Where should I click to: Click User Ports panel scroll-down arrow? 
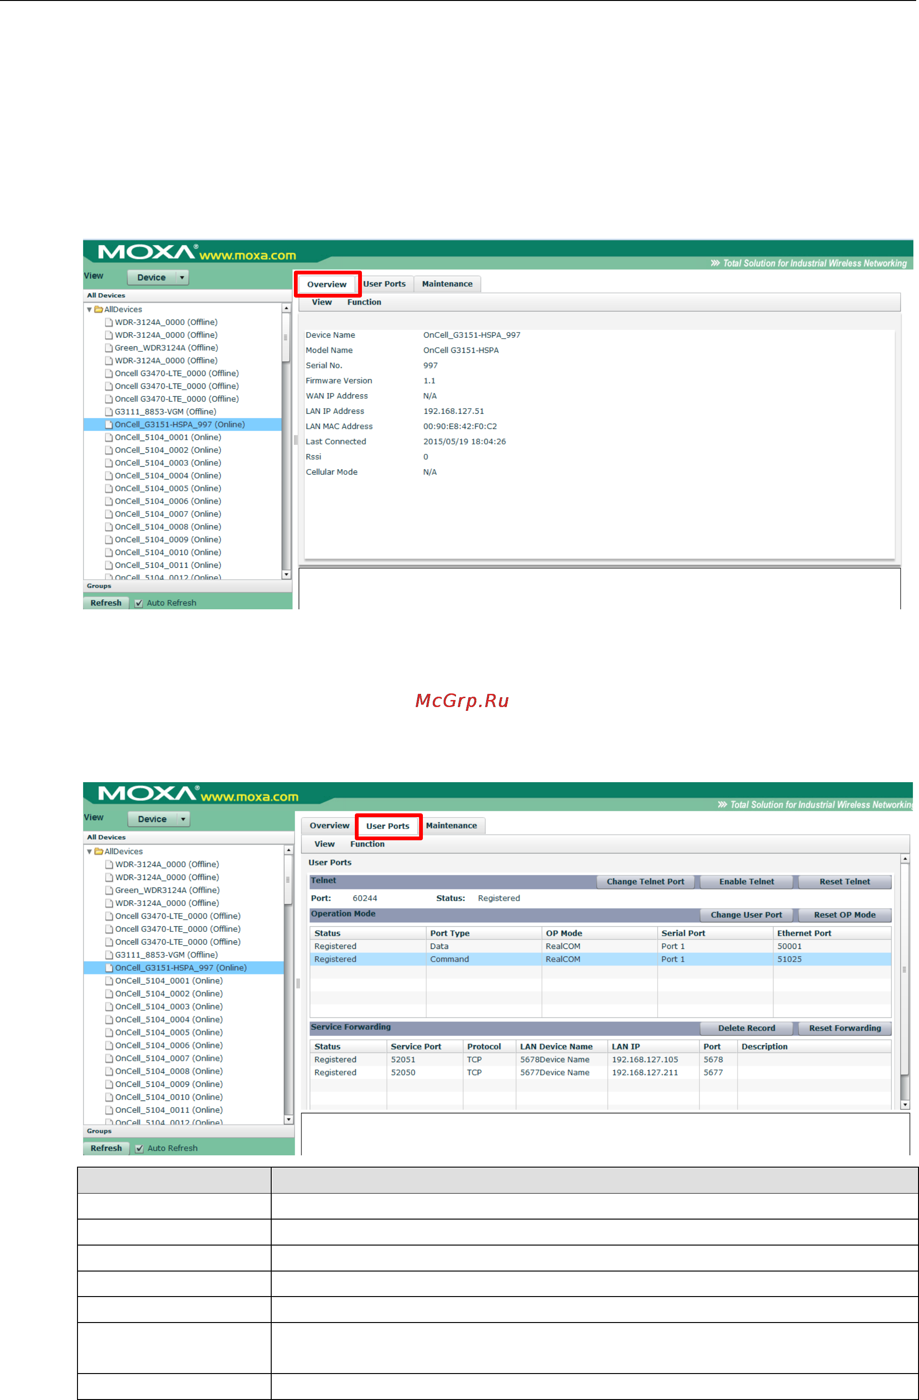tap(905, 1105)
